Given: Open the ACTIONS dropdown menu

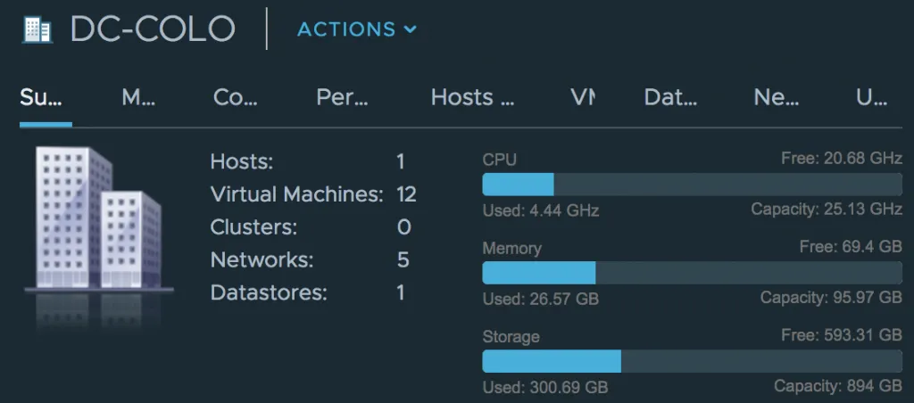Looking at the screenshot, I should [357, 29].
